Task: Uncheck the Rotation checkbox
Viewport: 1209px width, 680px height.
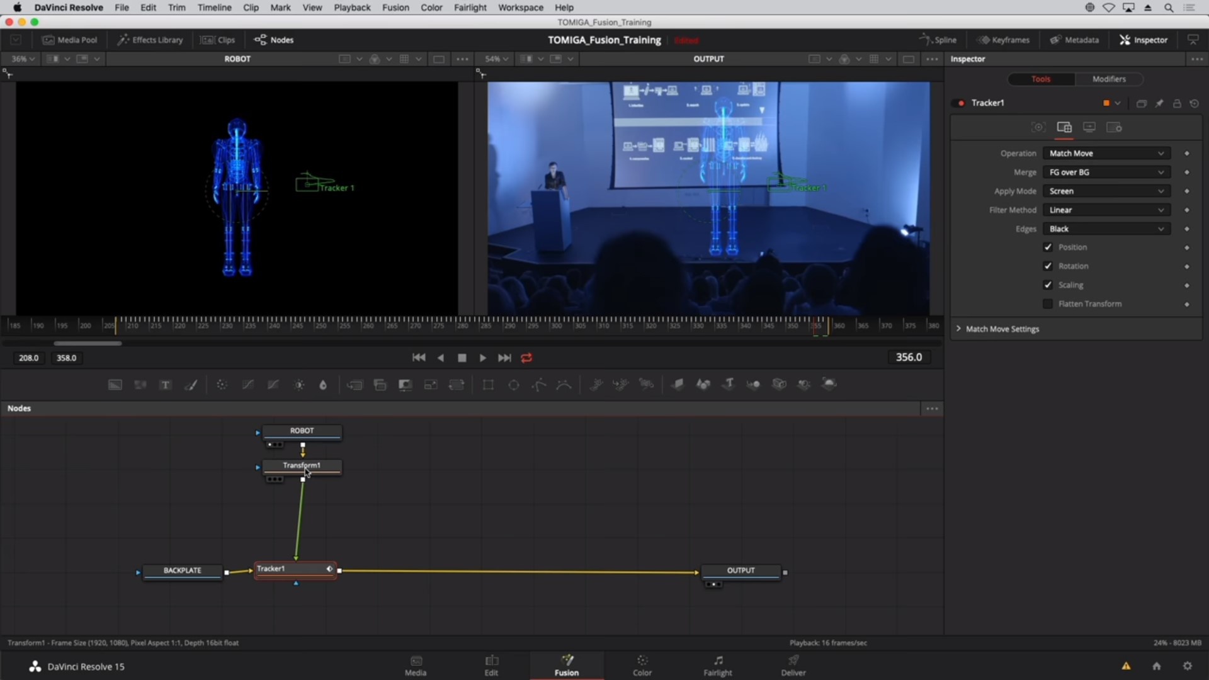Action: tap(1048, 266)
